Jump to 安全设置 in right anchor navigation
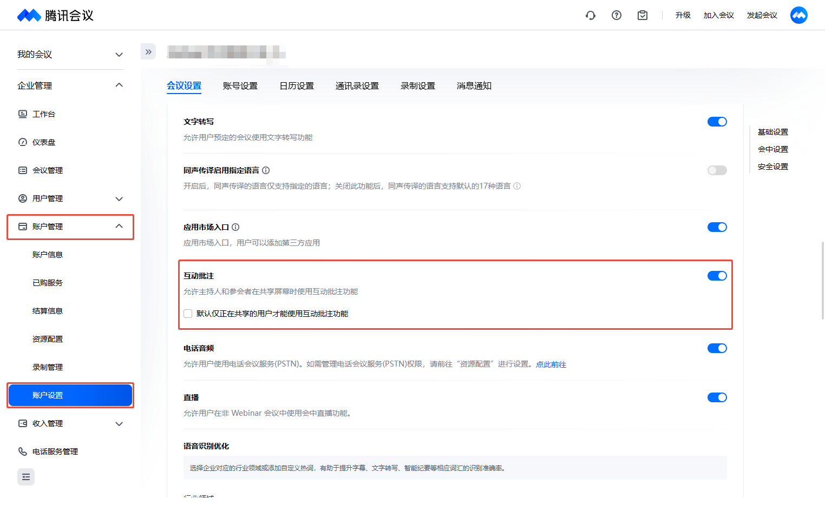 [772, 167]
